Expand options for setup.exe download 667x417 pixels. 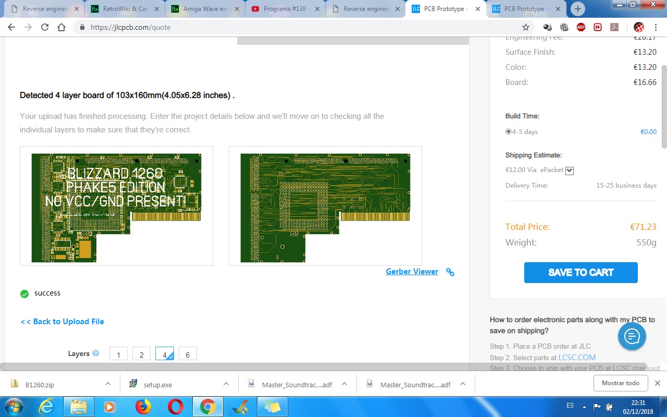click(226, 384)
